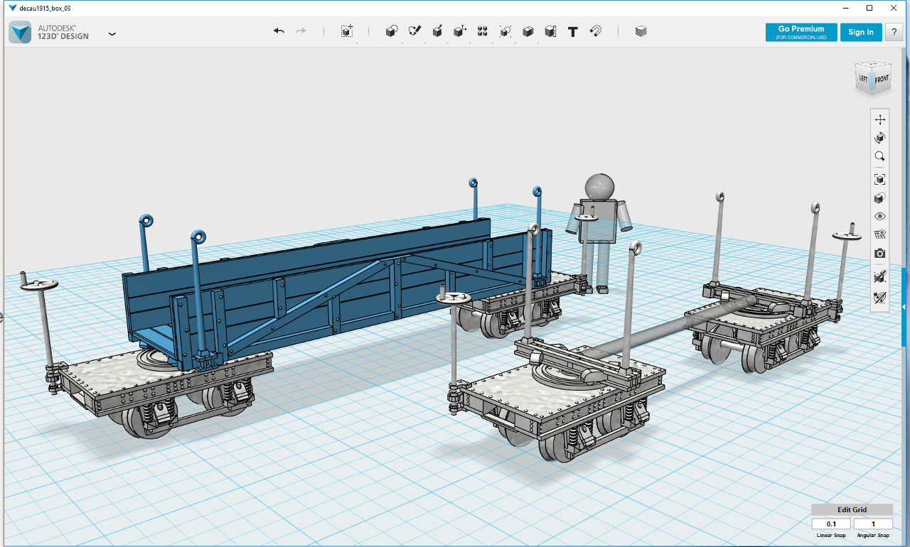Toggle grid visibility icon
The width and height of the screenshot is (910, 547).
click(x=880, y=234)
